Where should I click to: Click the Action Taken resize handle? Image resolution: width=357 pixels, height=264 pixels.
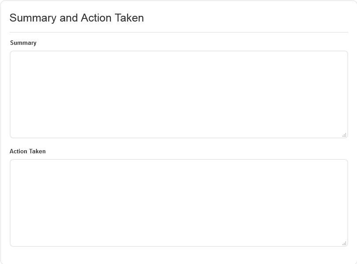click(344, 243)
